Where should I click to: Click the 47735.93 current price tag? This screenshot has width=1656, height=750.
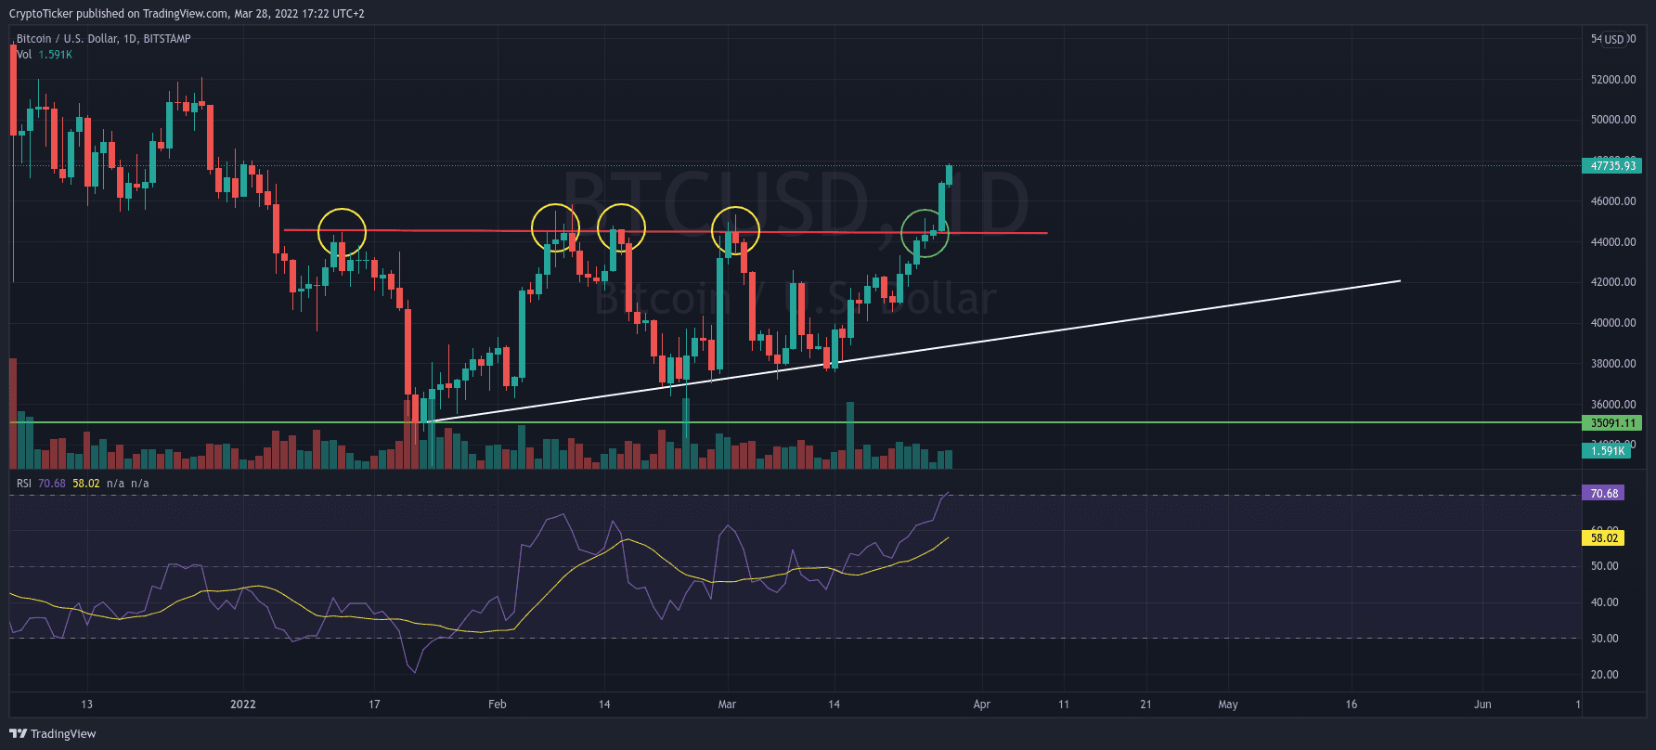(1611, 166)
